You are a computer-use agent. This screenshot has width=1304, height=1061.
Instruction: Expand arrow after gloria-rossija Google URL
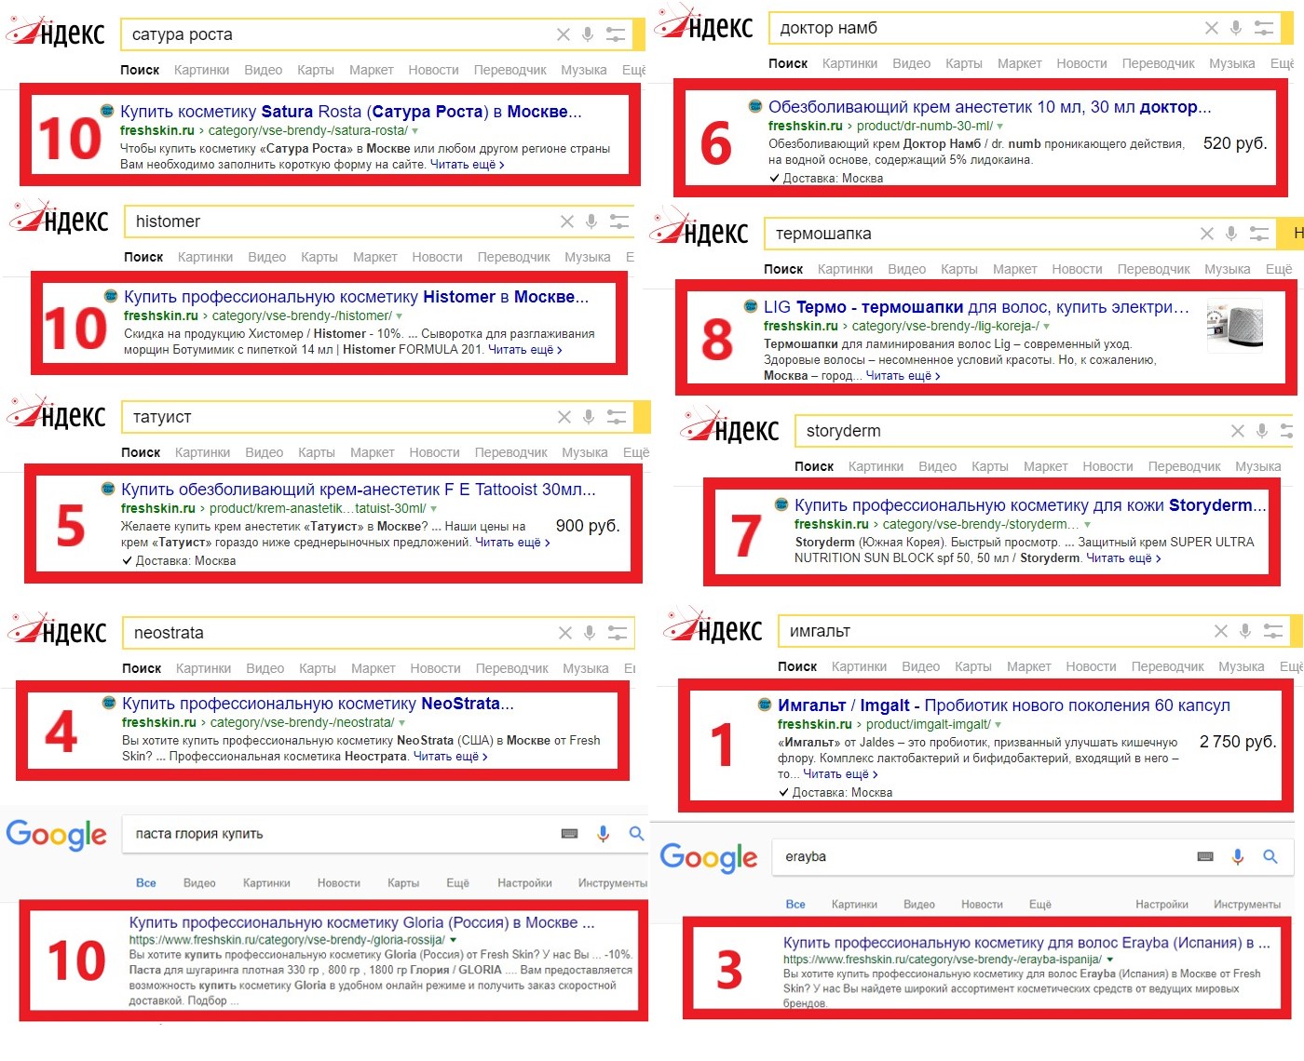coord(454,940)
